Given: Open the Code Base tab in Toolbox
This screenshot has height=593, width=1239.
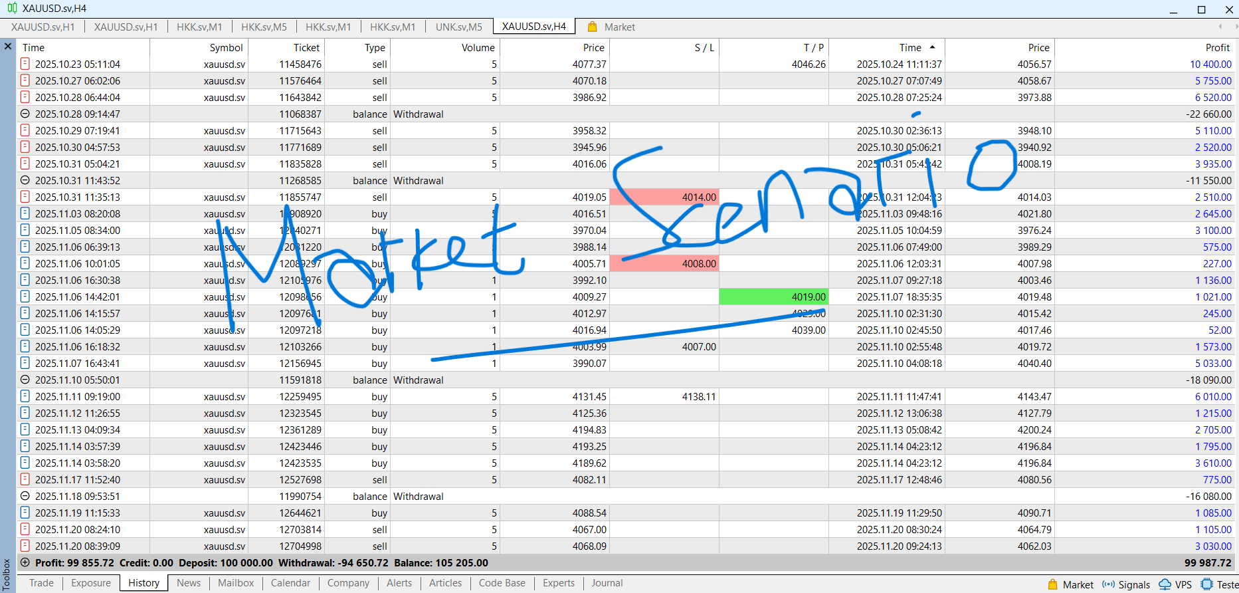Looking at the screenshot, I should click(502, 583).
